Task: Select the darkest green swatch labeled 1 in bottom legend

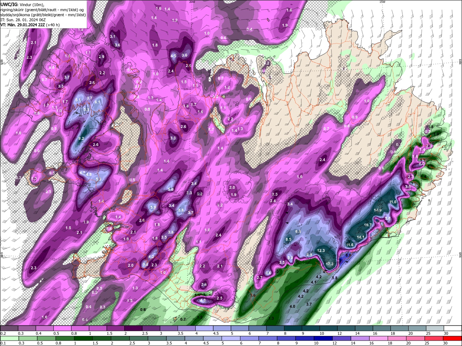Action: click(x=83, y=338)
